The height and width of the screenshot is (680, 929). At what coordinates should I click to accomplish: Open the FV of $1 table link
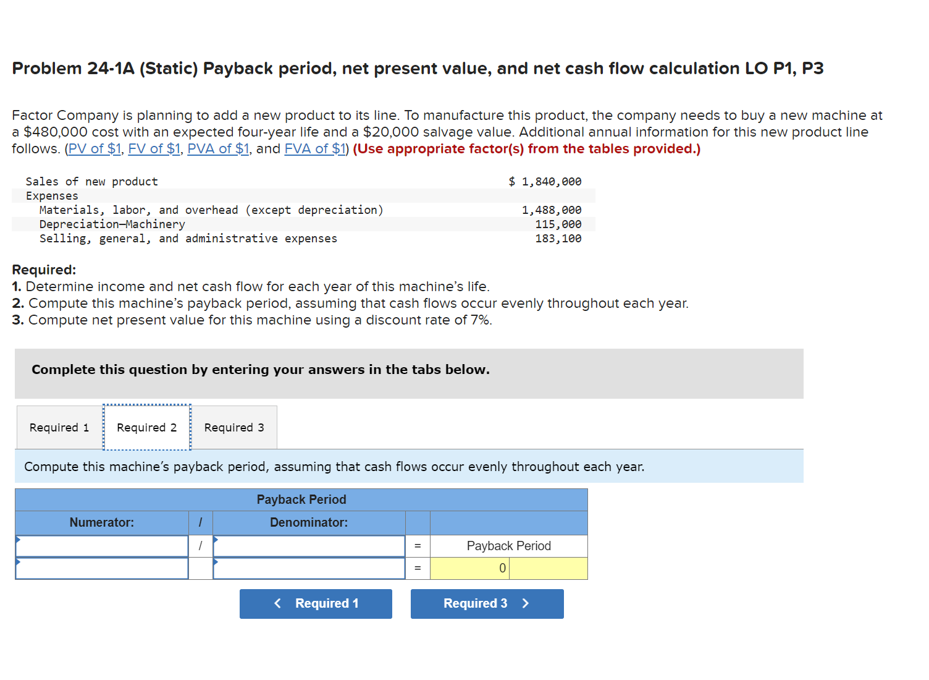click(x=154, y=148)
